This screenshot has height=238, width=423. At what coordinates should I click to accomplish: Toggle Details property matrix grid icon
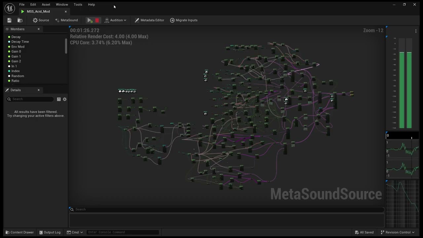point(58,99)
